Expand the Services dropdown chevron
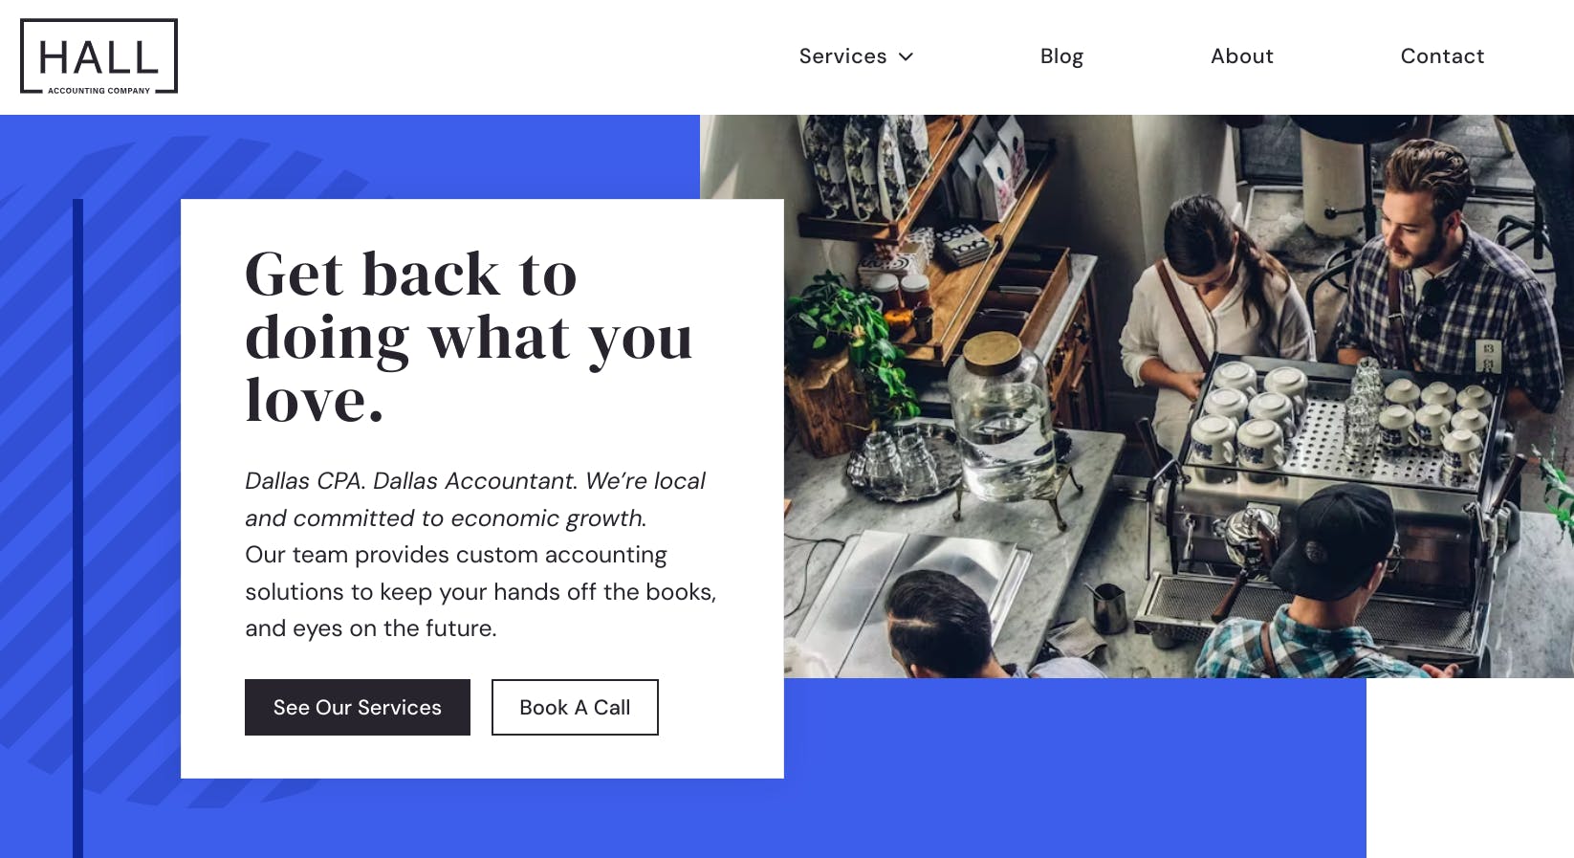 [x=907, y=56]
